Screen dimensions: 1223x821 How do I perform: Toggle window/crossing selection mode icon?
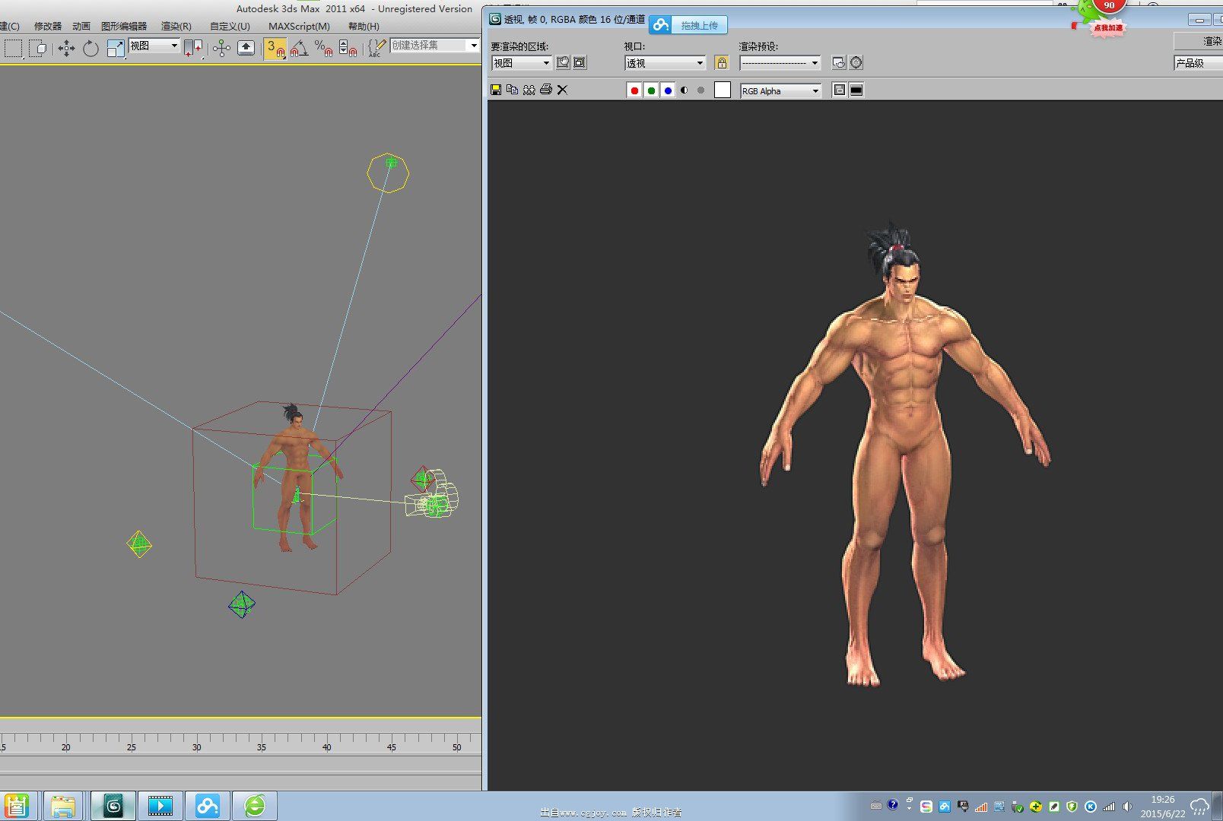click(x=38, y=49)
